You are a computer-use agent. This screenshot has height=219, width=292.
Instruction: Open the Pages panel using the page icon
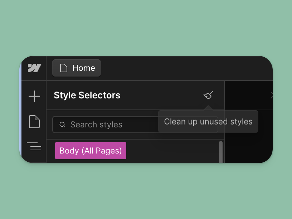tap(34, 121)
